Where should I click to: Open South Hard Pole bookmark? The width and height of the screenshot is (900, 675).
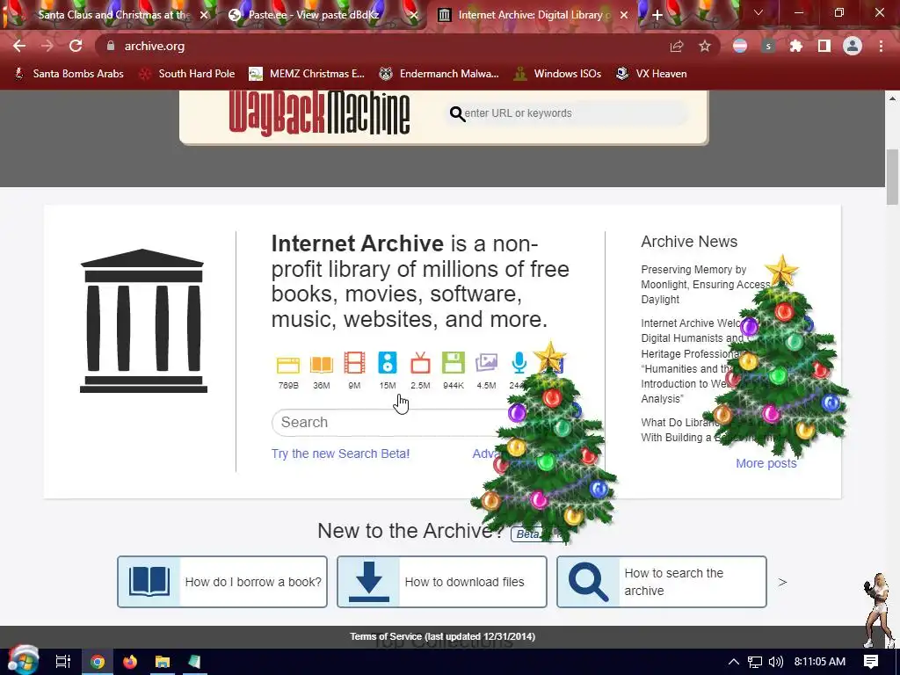tap(187, 74)
